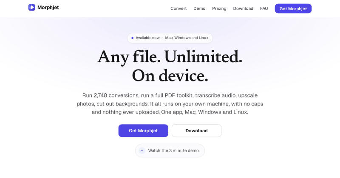Open the FAQ navigation link
The image size is (340, 178).
pyautogui.click(x=264, y=8)
